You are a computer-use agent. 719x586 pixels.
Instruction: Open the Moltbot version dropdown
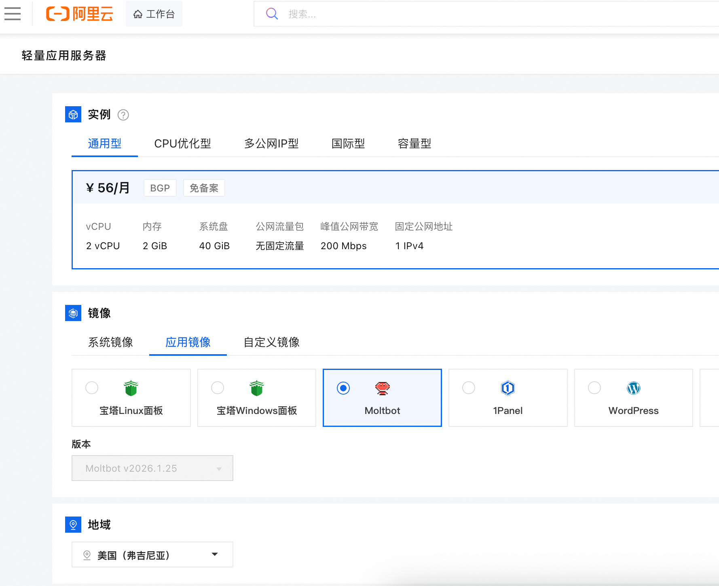coord(152,468)
